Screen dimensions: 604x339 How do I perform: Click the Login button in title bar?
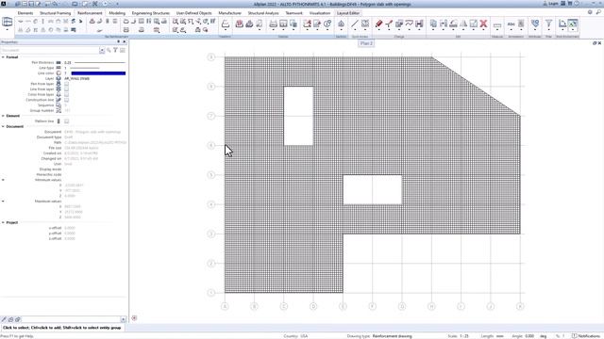[550, 4]
